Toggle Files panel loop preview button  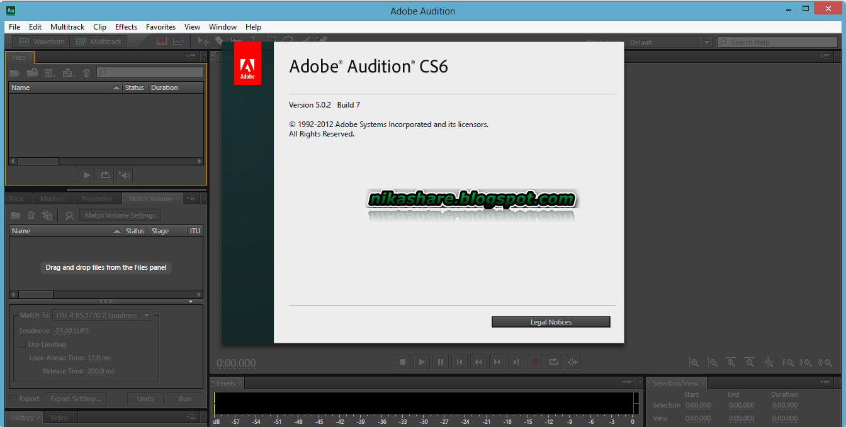[106, 175]
